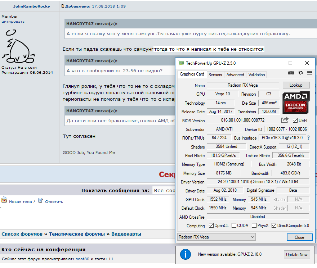Minimize the GPU-Z window
Image resolution: width=317 pixels, height=268 pixels.
click(274, 63)
